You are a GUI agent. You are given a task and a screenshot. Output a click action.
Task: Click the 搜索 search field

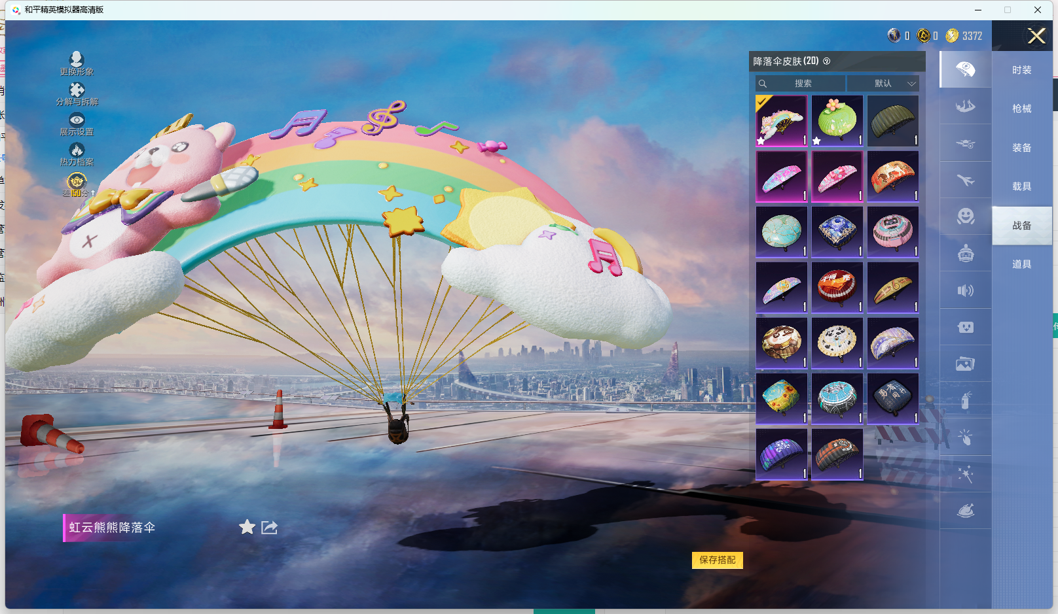(800, 84)
